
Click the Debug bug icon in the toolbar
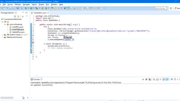[x=26, y=8]
